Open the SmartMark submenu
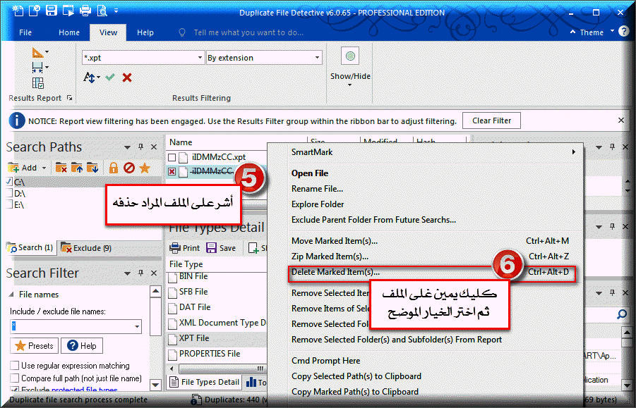The image size is (636, 408). (426, 152)
